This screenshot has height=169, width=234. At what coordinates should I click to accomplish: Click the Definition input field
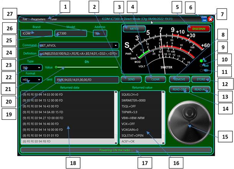click(x=79, y=53)
